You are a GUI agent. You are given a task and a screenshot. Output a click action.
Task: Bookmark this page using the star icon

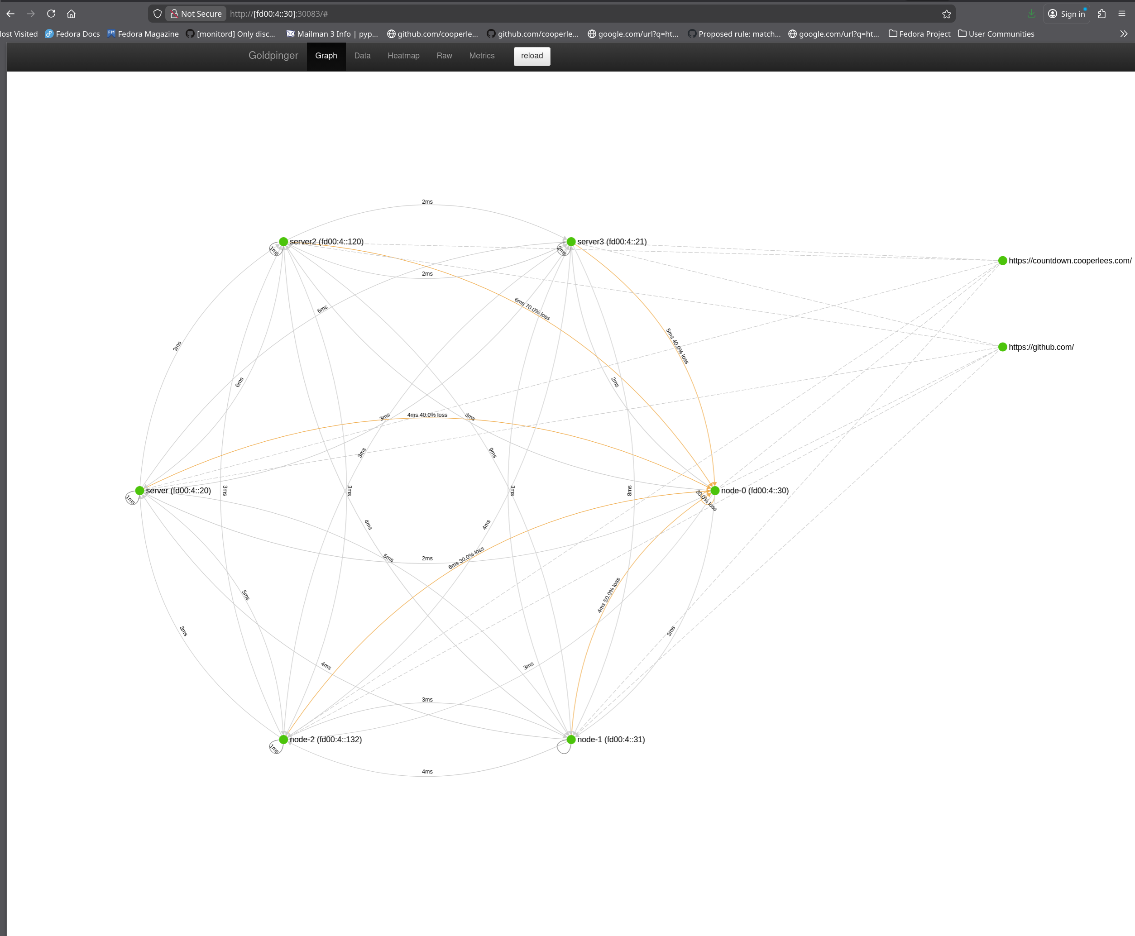pyautogui.click(x=946, y=14)
